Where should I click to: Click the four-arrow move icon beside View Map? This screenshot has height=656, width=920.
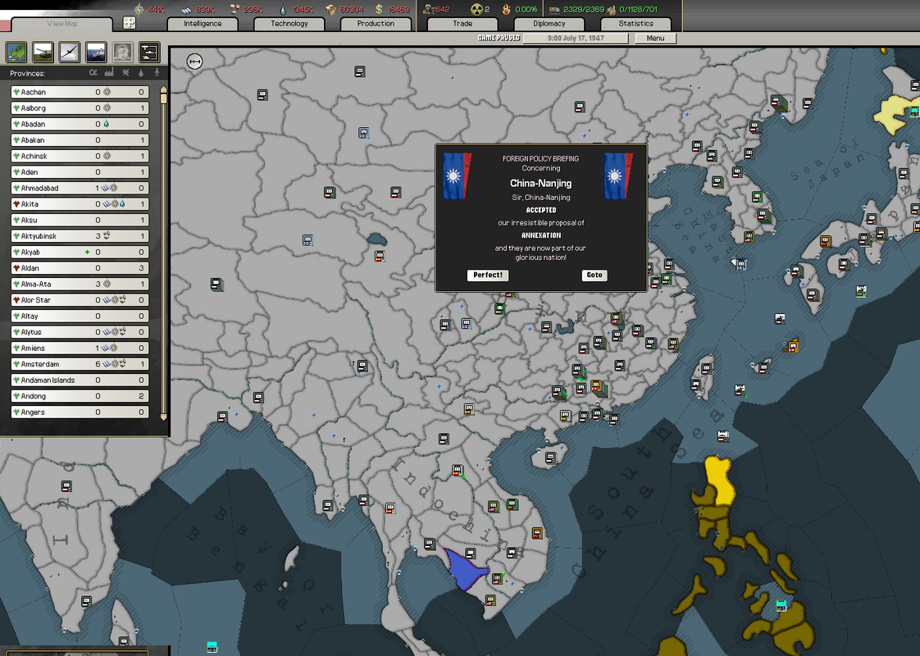(x=129, y=23)
